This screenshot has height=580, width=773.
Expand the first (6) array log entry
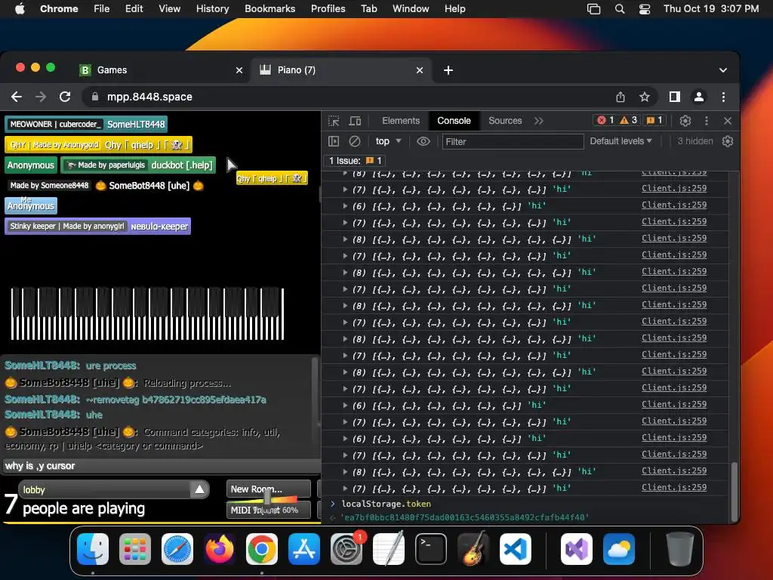pos(344,205)
